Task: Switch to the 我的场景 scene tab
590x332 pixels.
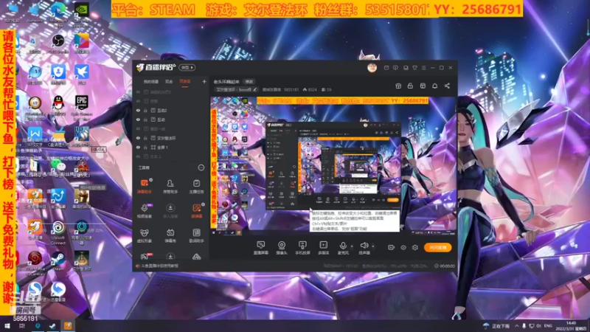Action: click(x=151, y=82)
